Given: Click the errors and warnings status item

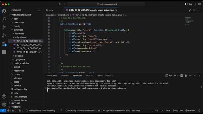Looking at the screenshot, I should [x=12, y=111].
